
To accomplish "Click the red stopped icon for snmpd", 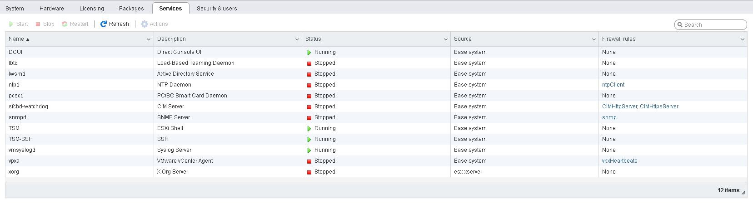I will coord(309,118).
